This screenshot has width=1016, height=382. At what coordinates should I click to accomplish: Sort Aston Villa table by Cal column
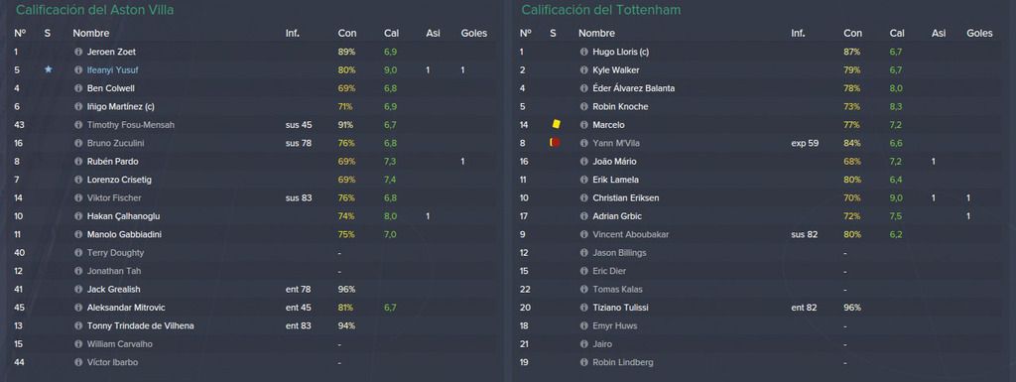coord(390,33)
